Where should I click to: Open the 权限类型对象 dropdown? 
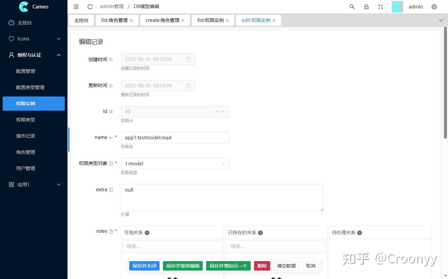click(x=175, y=163)
